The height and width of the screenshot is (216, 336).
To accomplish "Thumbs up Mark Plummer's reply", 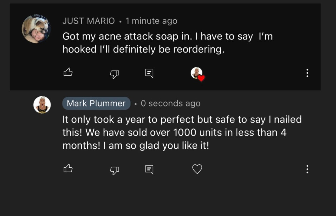I will pyautogui.click(x=68, y=168).
